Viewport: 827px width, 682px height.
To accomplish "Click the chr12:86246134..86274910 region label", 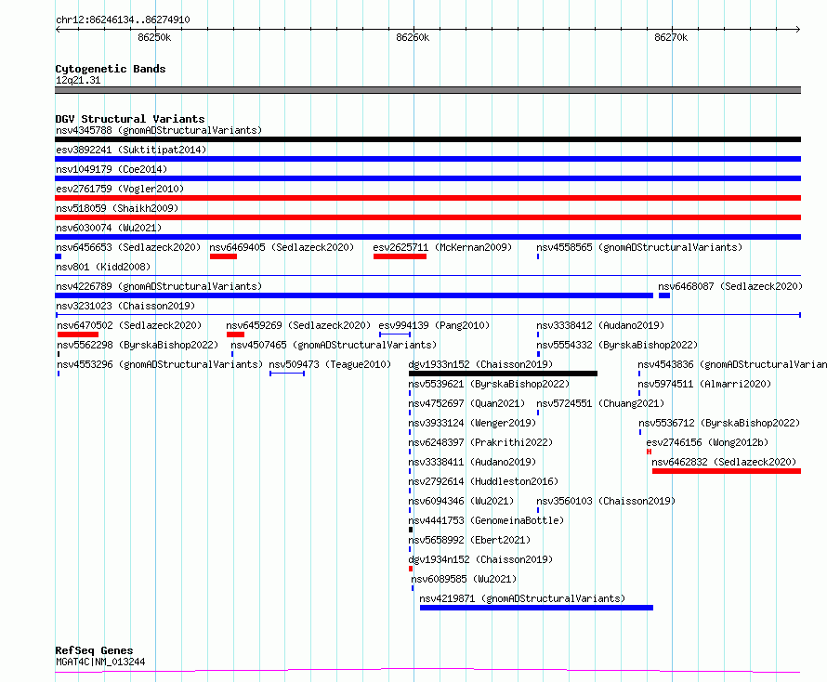I will 123,20.
